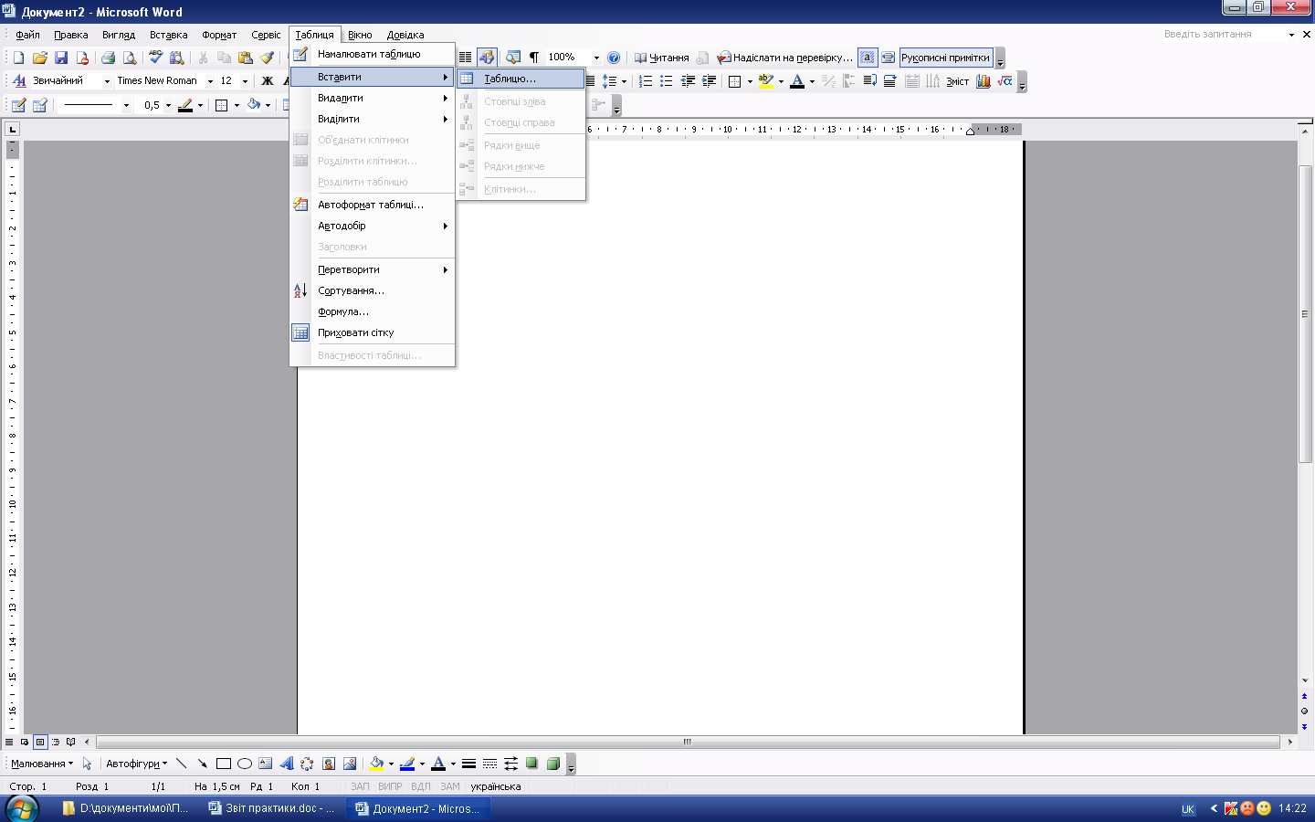Open the line style dropdown
1315x822 pixels.
click(x=125, y=105)
